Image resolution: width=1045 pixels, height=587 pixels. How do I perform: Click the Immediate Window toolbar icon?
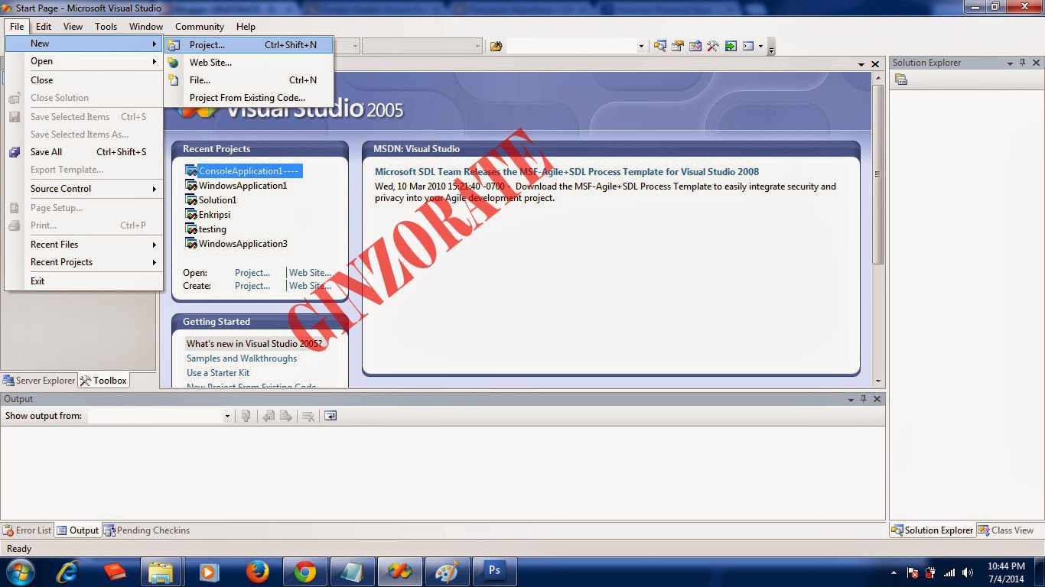(731, 46)
